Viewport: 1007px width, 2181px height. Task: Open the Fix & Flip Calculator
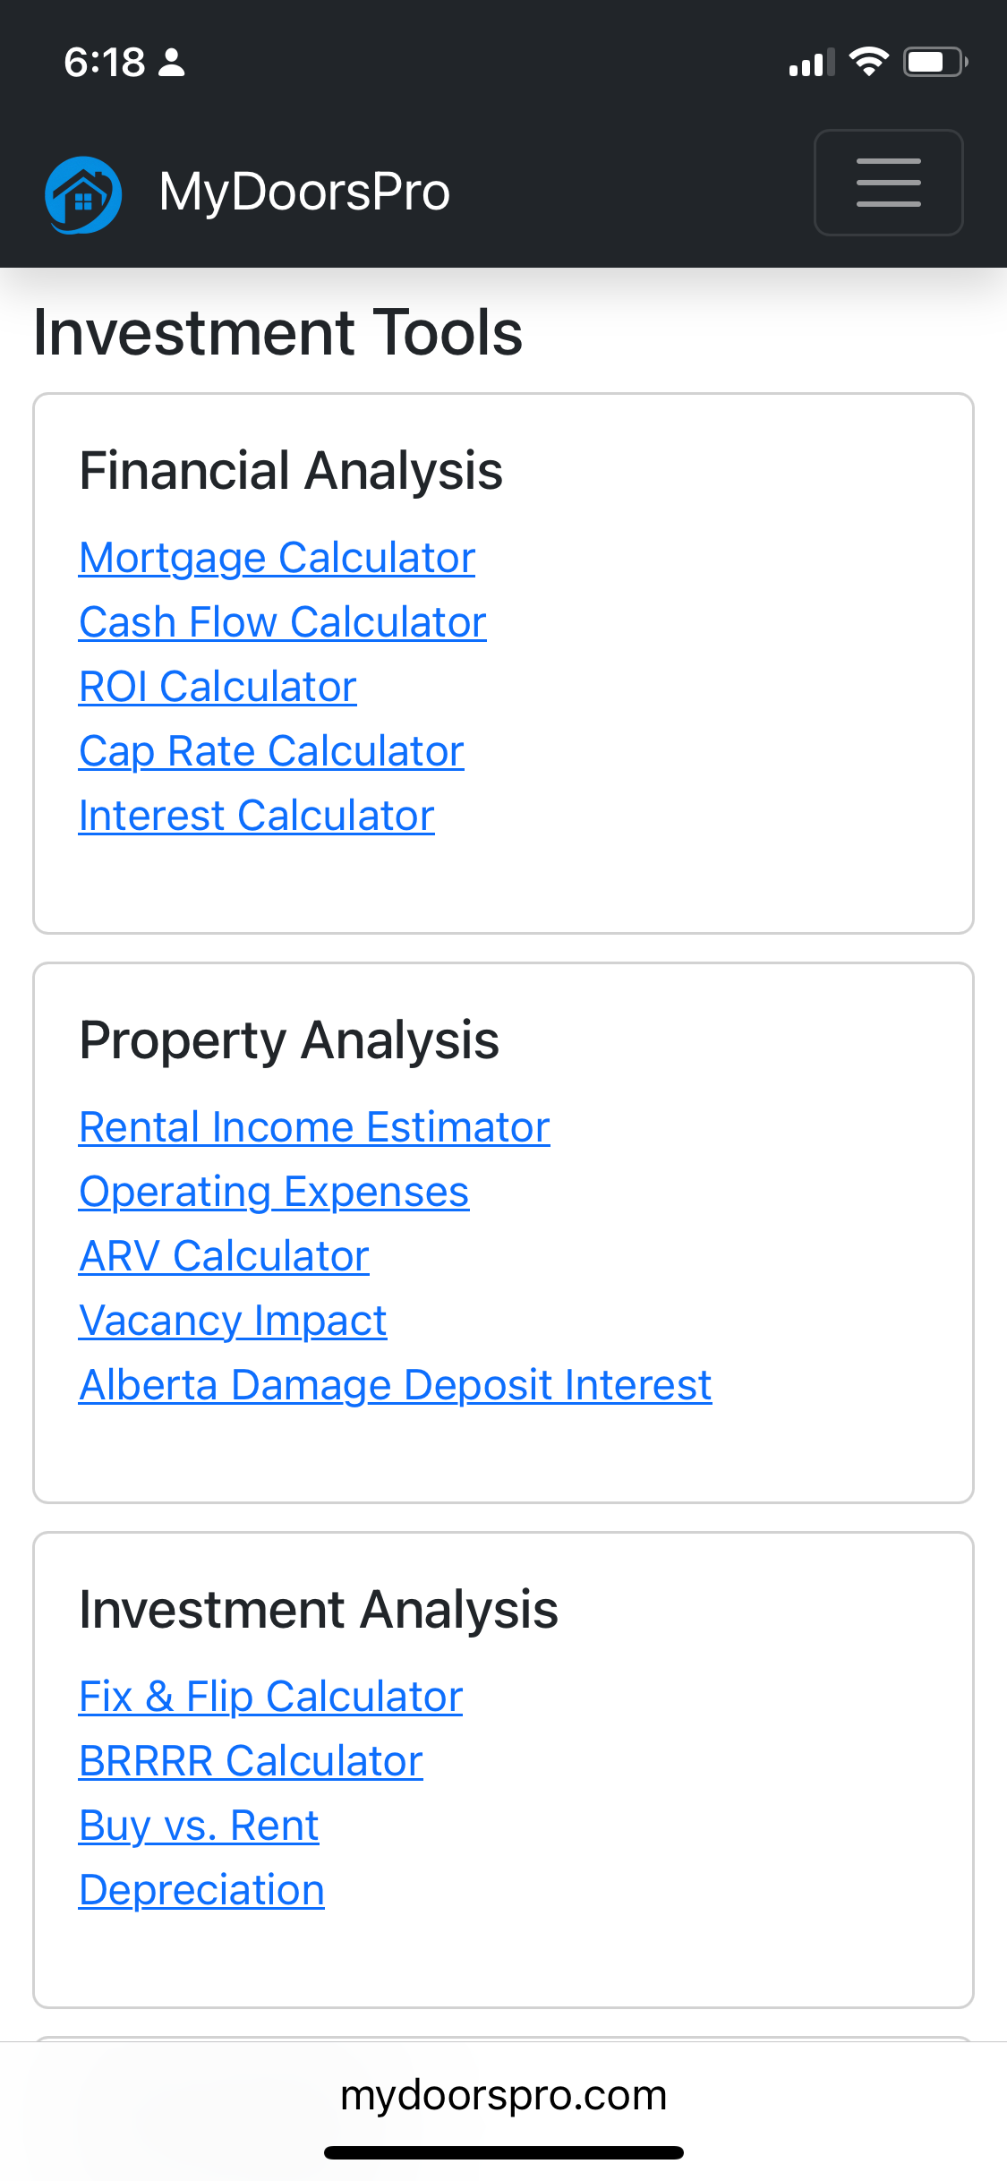click(x=270, y=1697)
